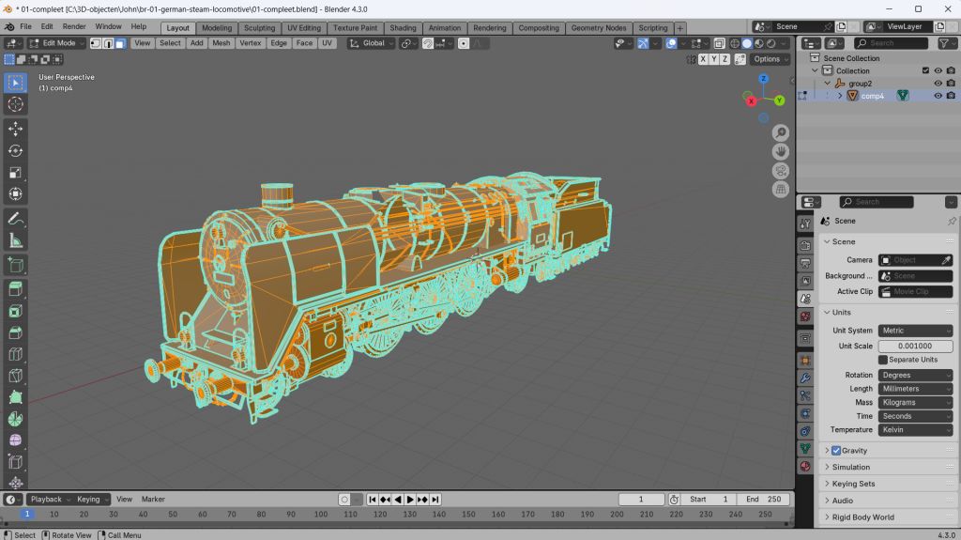The image size is (961, 540).
Task: Toggle camera view with camera icon
Action: 780,171
